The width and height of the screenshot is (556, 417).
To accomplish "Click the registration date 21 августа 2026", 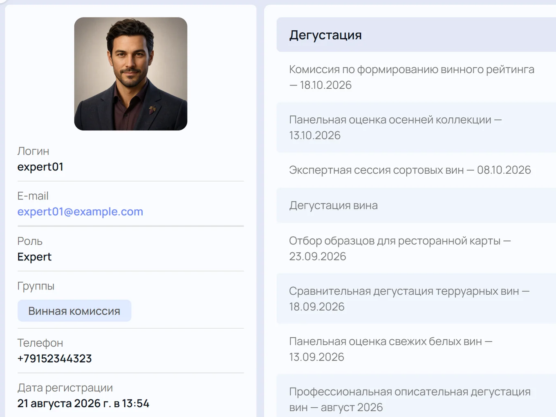I will (x=59, y=404).
